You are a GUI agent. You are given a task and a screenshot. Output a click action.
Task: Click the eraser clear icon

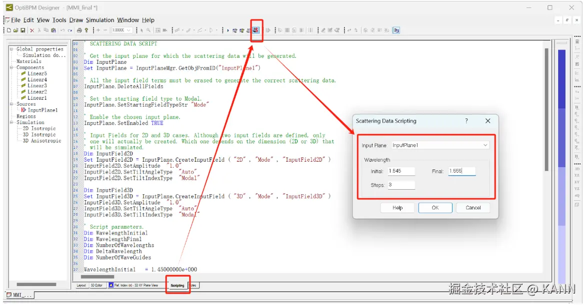click(x=337, y=30)
